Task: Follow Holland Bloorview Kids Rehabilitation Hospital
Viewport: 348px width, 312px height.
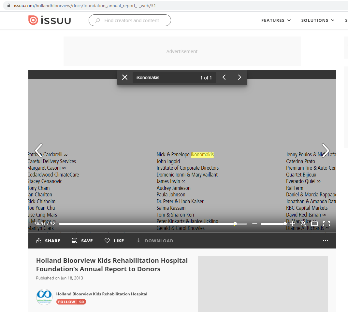Action: click(71, 302)
